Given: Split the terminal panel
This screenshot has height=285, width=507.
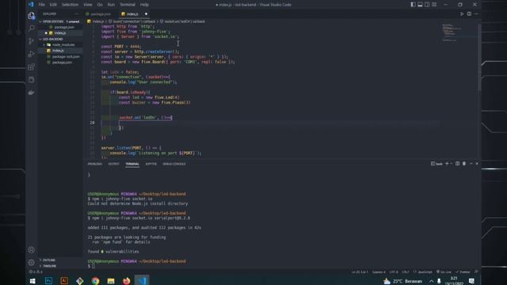Looking at the screenshot, I should [x=457, y=164].
